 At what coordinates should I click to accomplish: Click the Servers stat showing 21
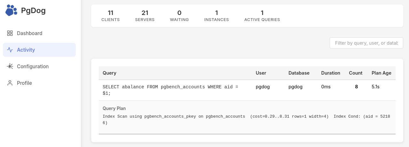coord(145,16)
